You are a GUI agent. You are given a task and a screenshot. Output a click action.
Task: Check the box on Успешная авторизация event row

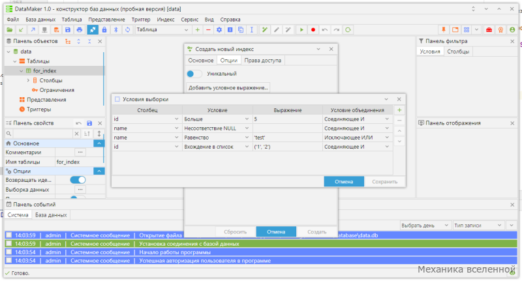9,261
